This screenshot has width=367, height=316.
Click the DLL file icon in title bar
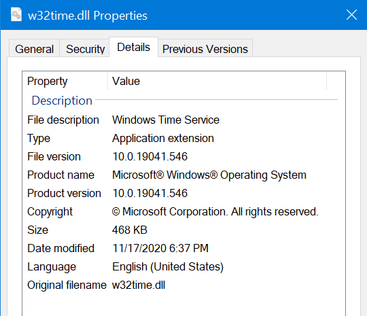coord(16,14)
